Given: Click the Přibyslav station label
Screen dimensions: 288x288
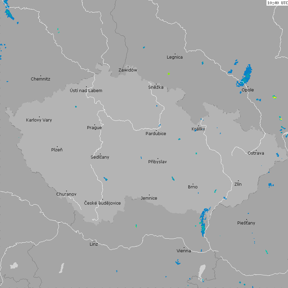Looking at the screenshot, I should (x=158, y=162).
